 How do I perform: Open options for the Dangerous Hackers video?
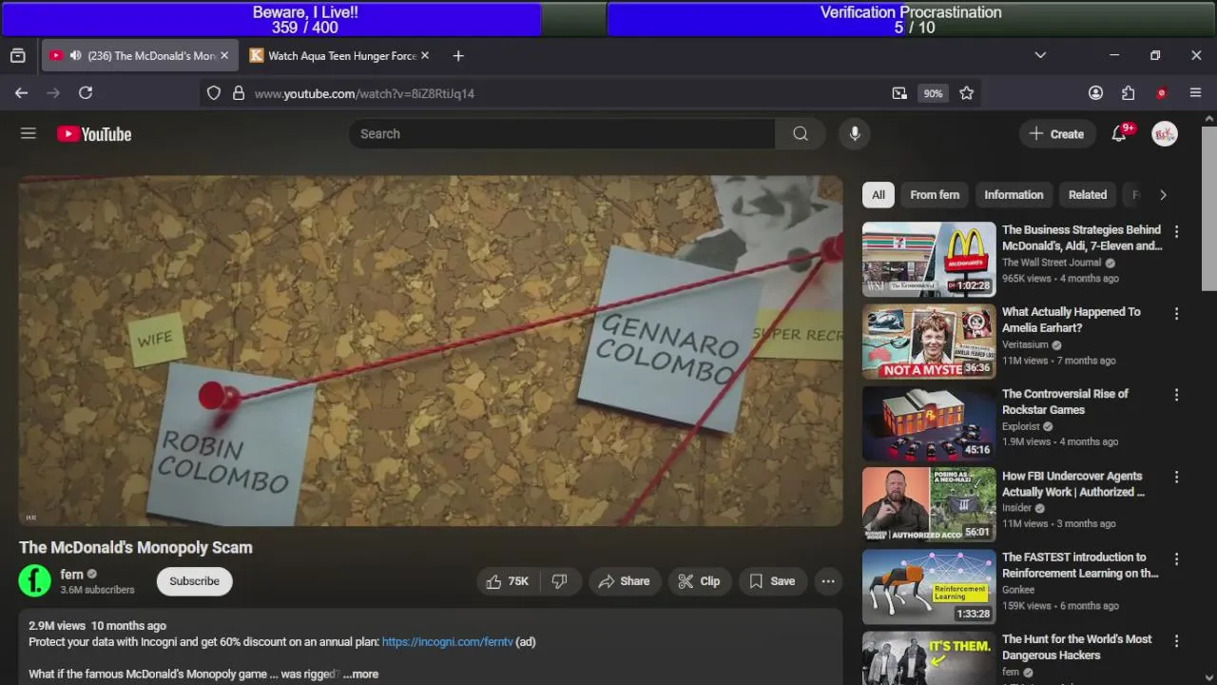pyautogui.click(x=1176, y=640)
